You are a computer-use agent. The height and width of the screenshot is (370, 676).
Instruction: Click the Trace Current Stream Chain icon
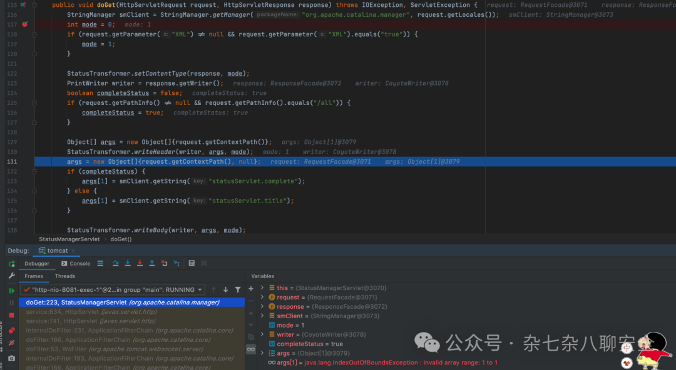point(204,263)
